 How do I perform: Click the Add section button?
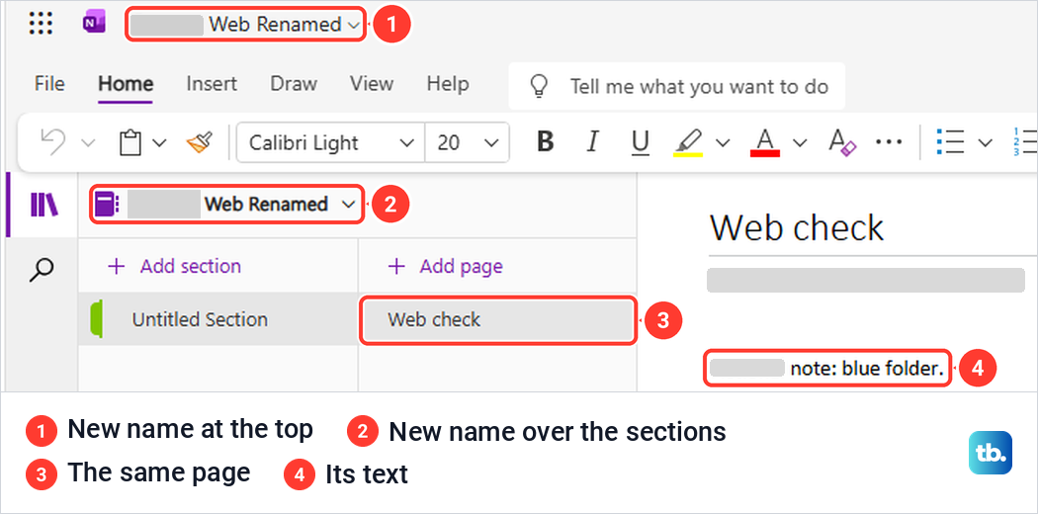pyautogui.click(x=175, y=267)
